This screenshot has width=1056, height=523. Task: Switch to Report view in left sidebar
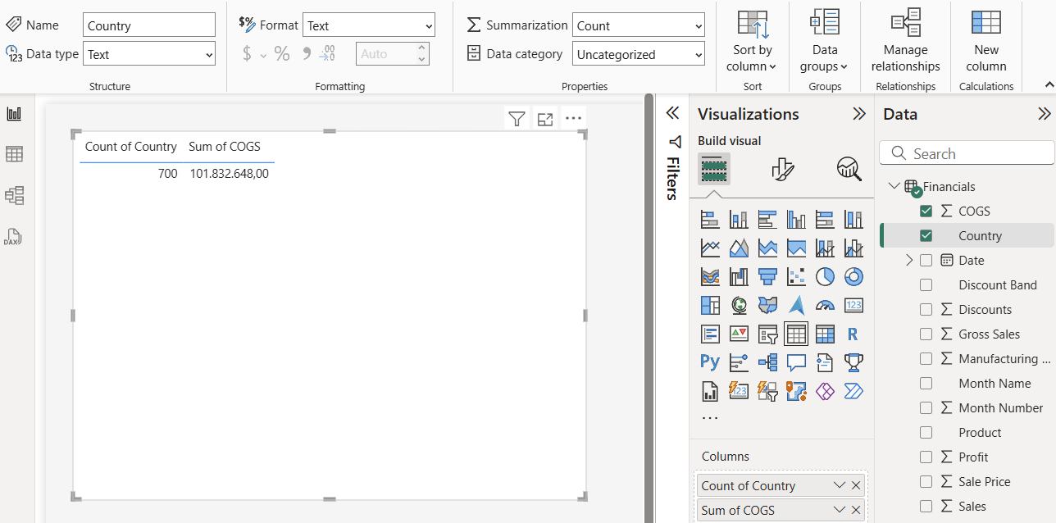pos(14,114)
